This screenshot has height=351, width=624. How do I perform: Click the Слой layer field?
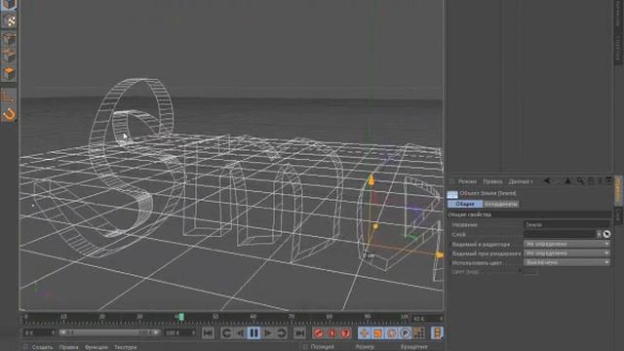(x=560, y=234)
